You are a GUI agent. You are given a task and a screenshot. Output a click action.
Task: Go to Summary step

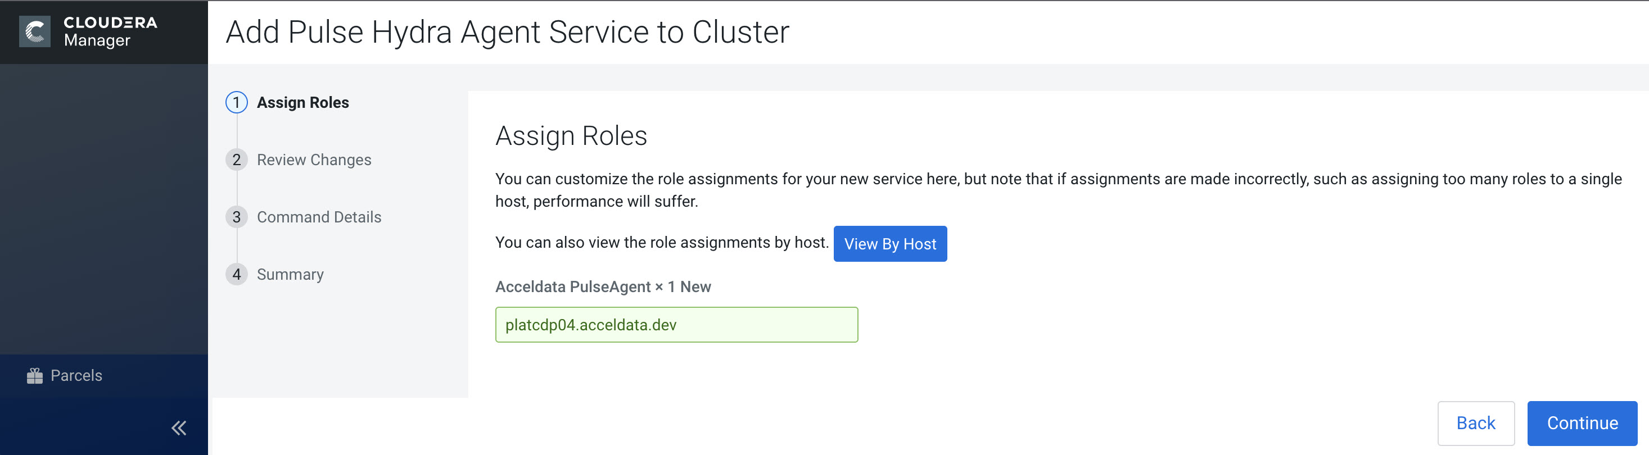[274, 275]
